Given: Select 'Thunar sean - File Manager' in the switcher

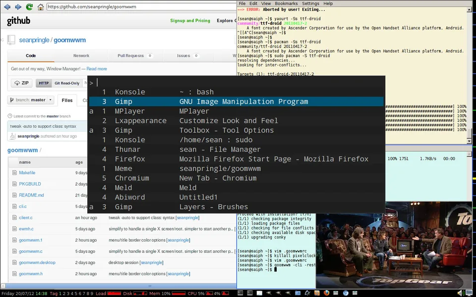Looking at the screenshot, I should tap(236, 149).
